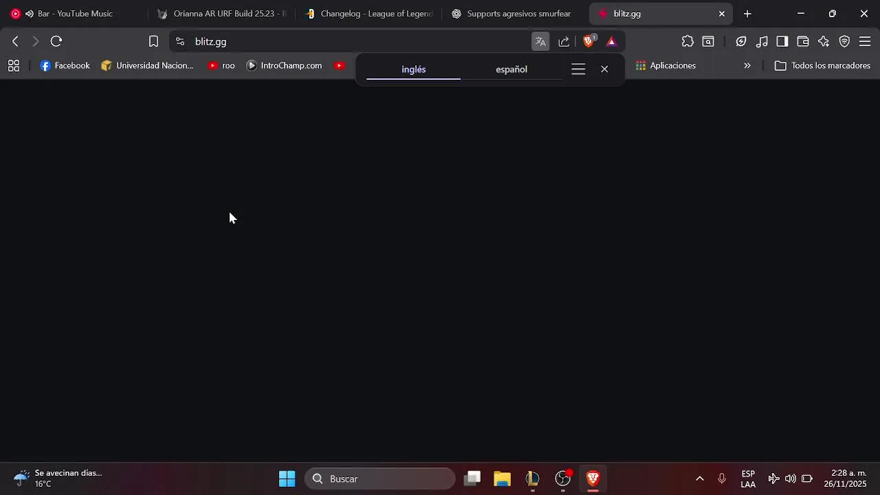This screenshot has height=495, width=880.
Task: Open the Universidad Nacion... bookmark
Action: [148, 66]
